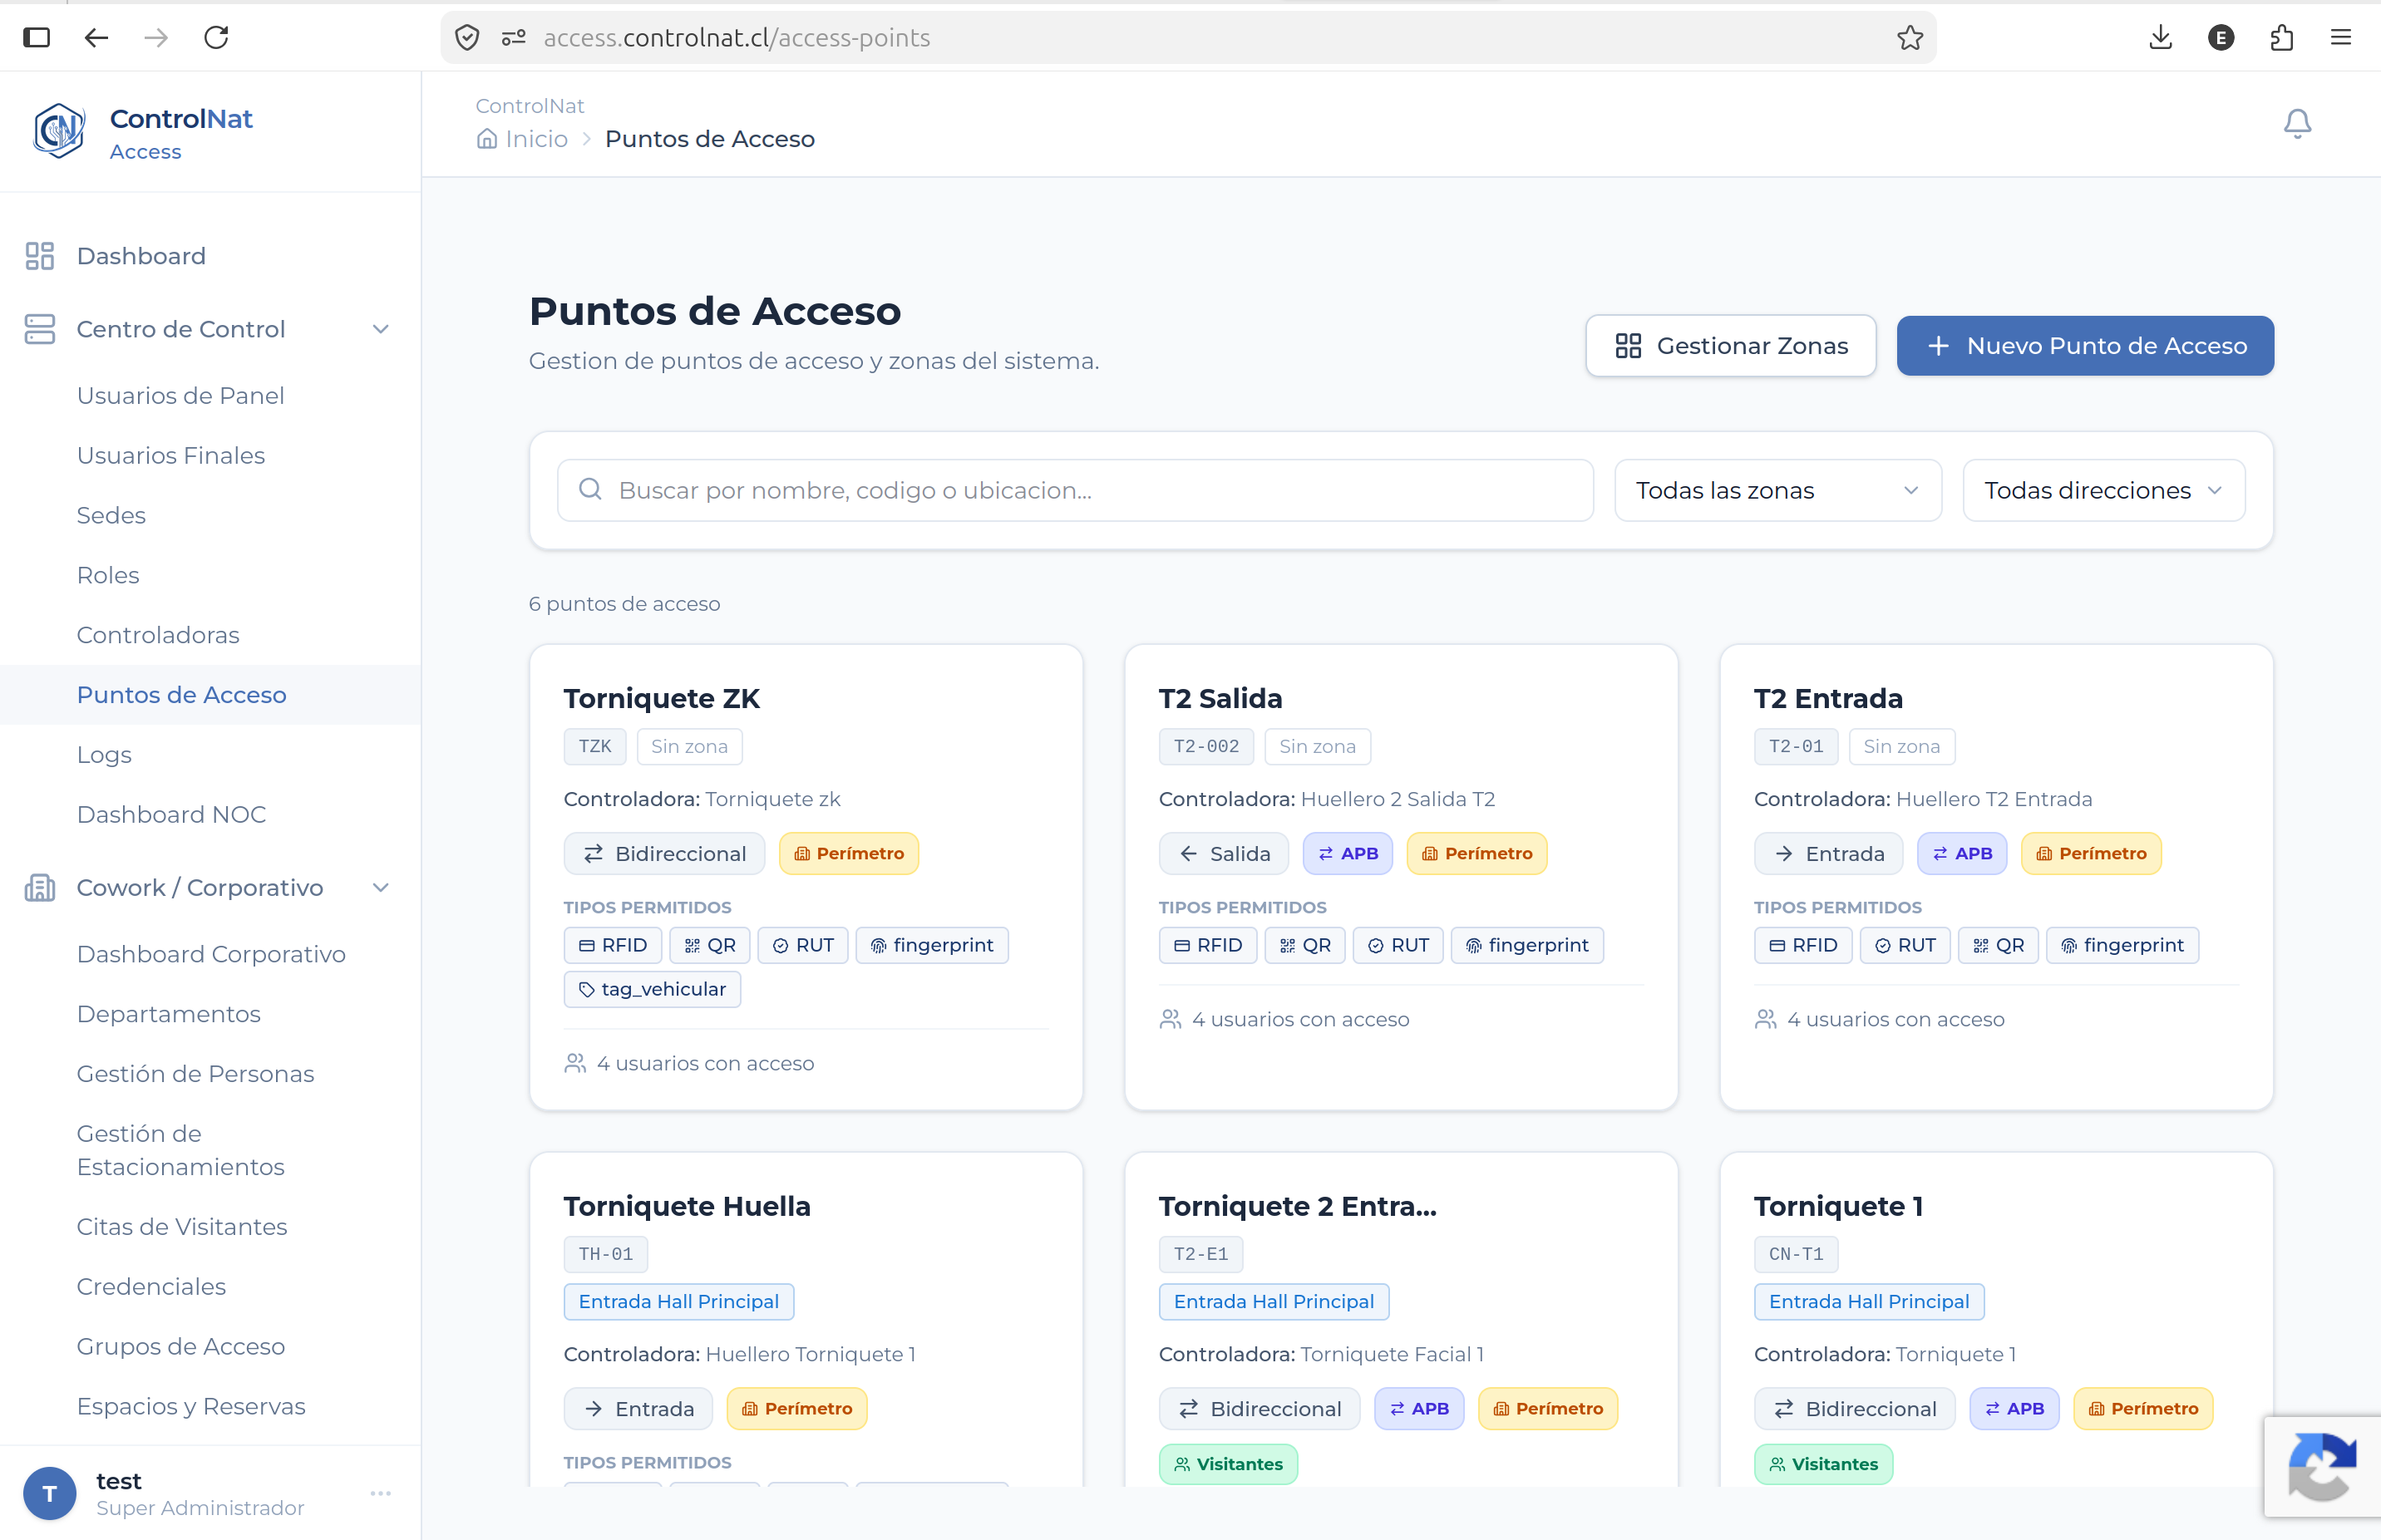This screenshot has height=1540, width=2381.
Task: Focus the Buscar por nombre search field
Action: tap(1074, 490)
